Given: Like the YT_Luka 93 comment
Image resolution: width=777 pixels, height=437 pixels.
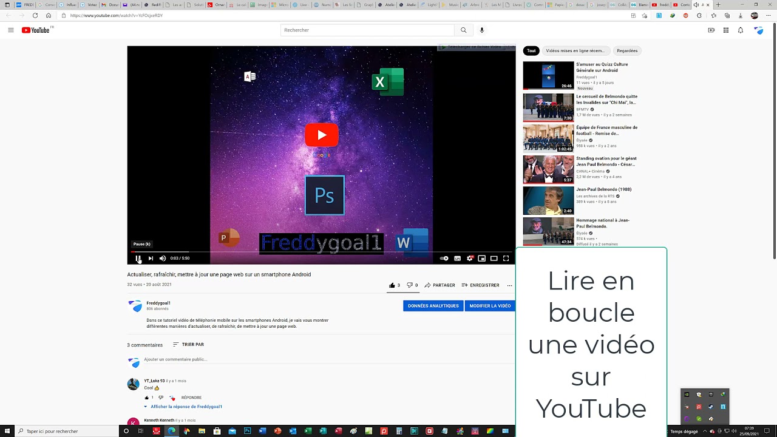Looking at the screenshot, I should coord(146,398).
